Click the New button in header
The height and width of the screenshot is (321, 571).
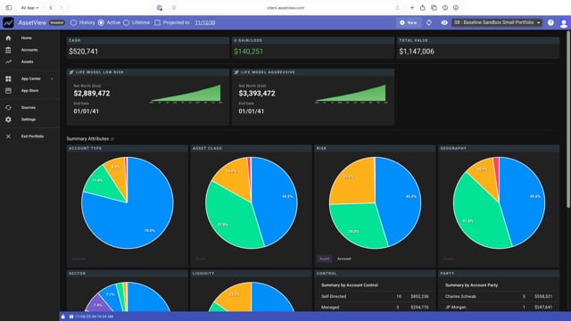[409, 22]
